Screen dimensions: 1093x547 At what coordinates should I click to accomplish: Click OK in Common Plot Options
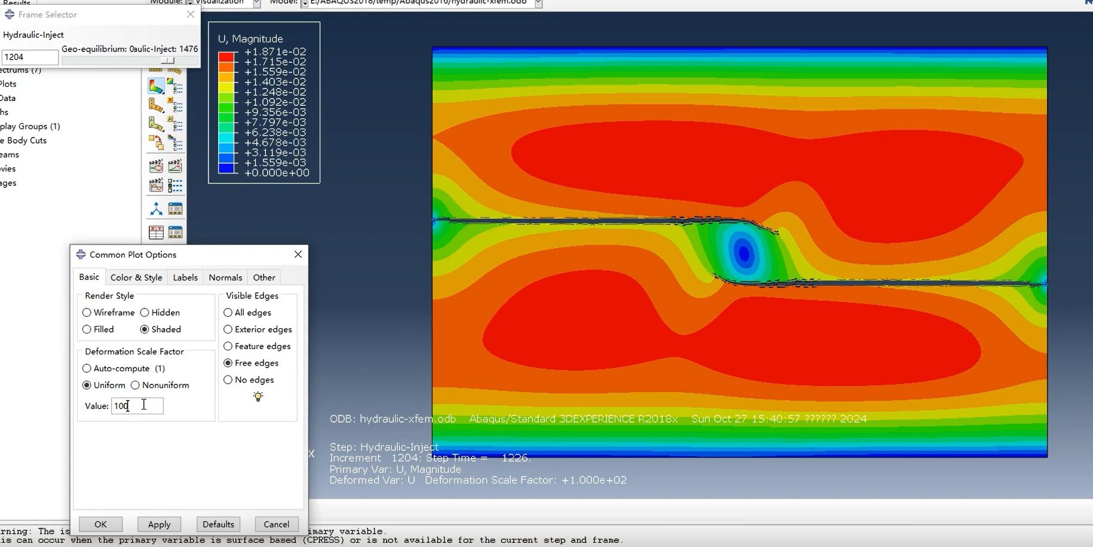(x=100, y=524)
